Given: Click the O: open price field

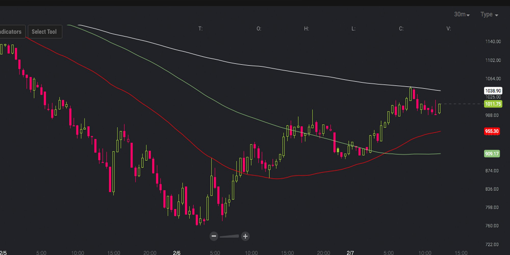Looking at the screenshot, I should tap(259, 29).
